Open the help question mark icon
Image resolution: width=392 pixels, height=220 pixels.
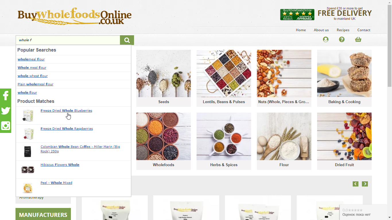pos(341,40)
